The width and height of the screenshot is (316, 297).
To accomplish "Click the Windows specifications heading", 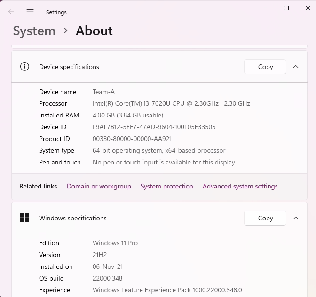I will (x=73, y=218).
